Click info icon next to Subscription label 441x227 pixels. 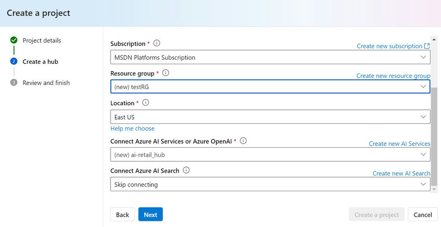click(x=157, y=44)
